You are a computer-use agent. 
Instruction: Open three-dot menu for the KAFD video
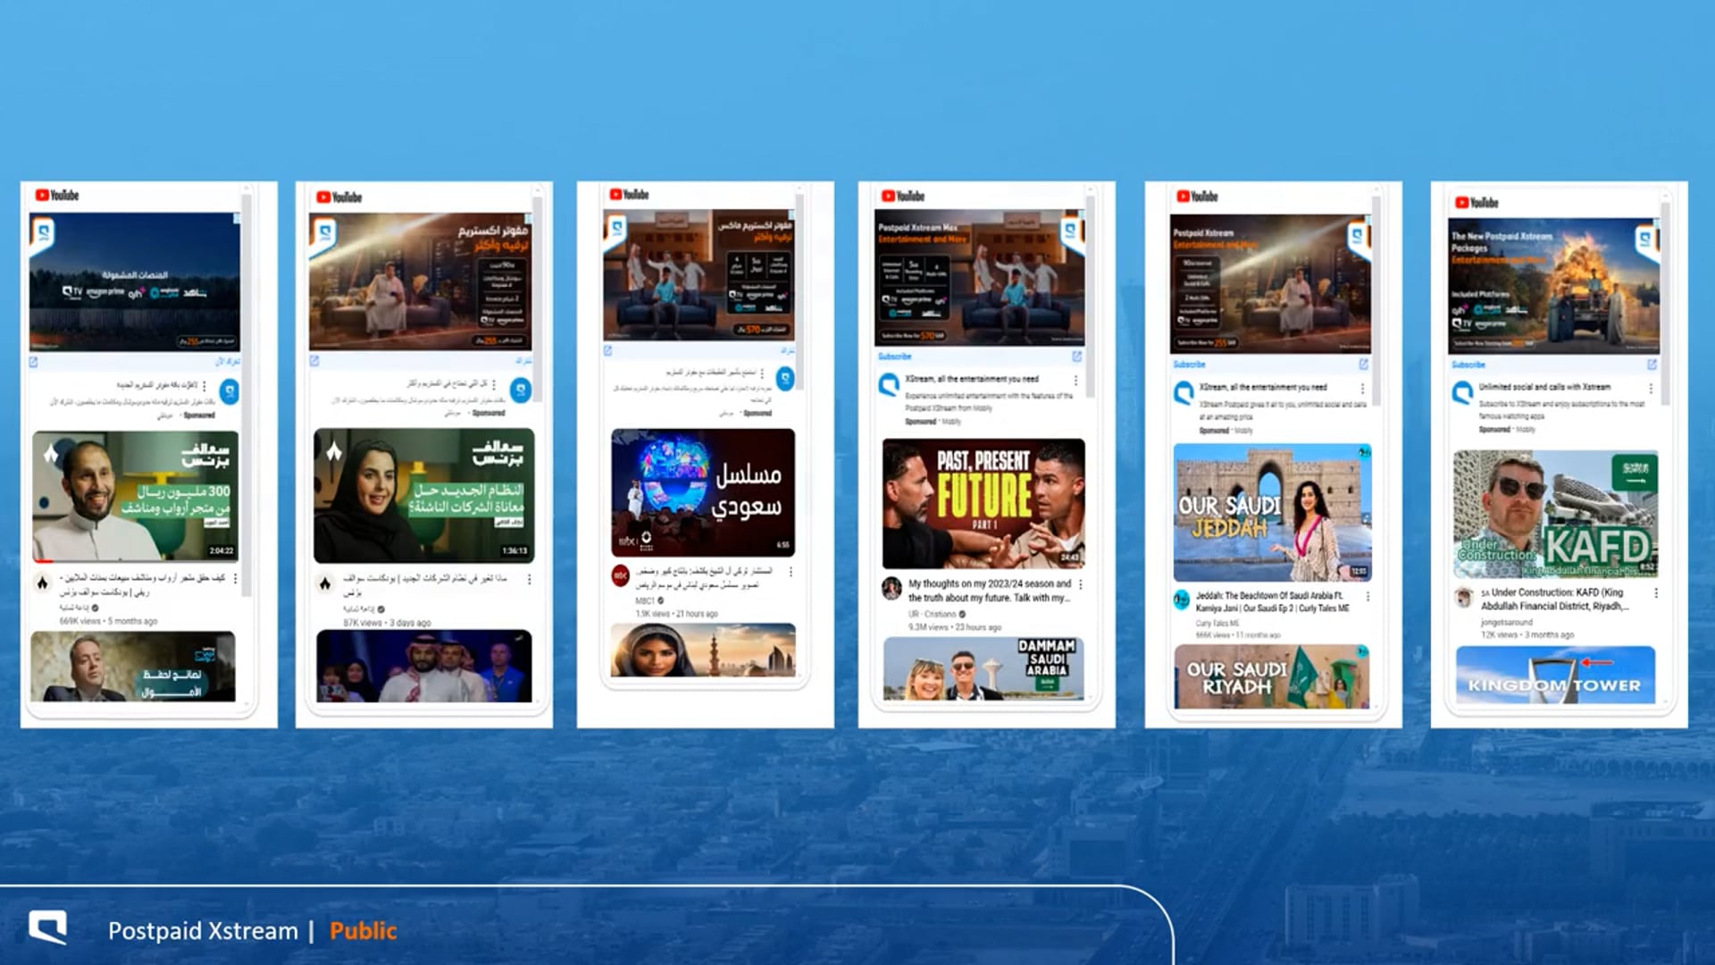pos(1656,593)
